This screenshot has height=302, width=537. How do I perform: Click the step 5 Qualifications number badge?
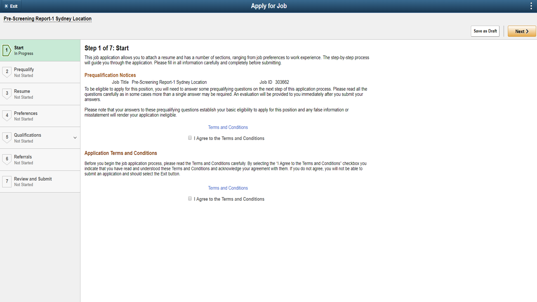click(x=7, y=137)
